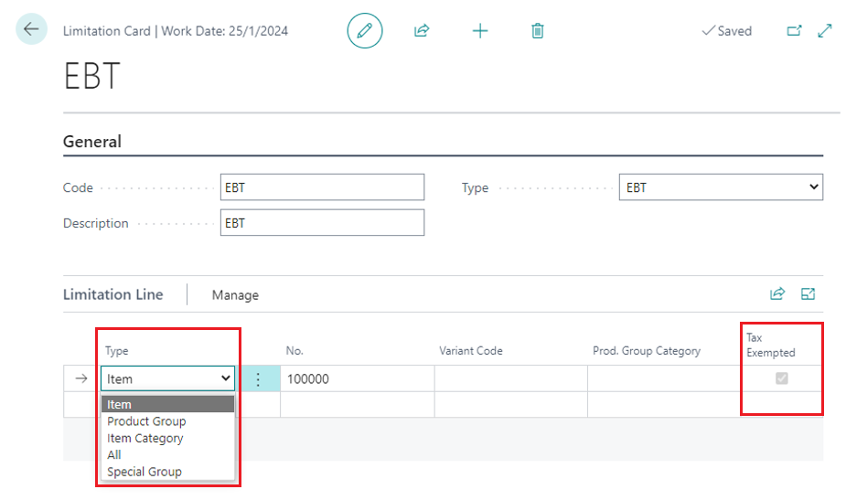
Task: Click the plus icon to add new
Action: click(x=480, y=31)
